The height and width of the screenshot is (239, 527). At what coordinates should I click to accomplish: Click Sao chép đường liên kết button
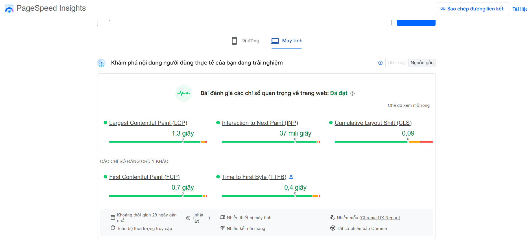point(472,9)
